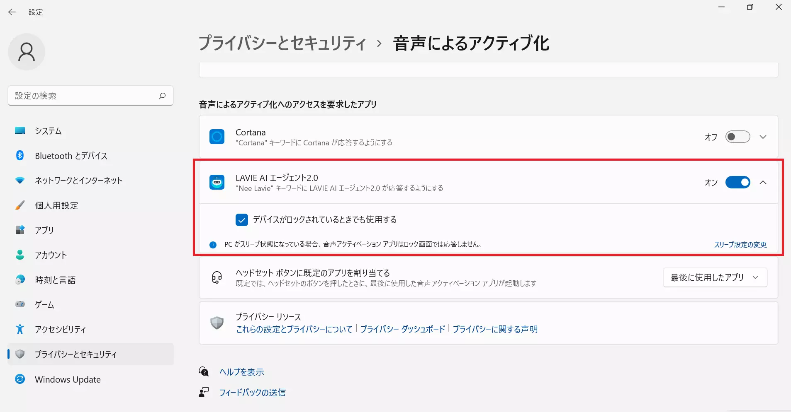791x412 pixels.
Task: Open ゲーム settings category
Action: (90, 304)
